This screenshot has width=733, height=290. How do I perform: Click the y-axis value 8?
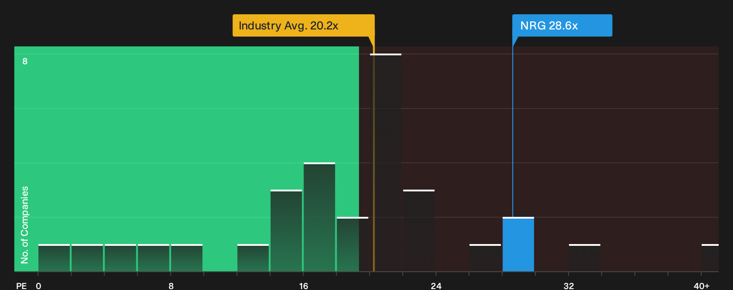point(25,61)
